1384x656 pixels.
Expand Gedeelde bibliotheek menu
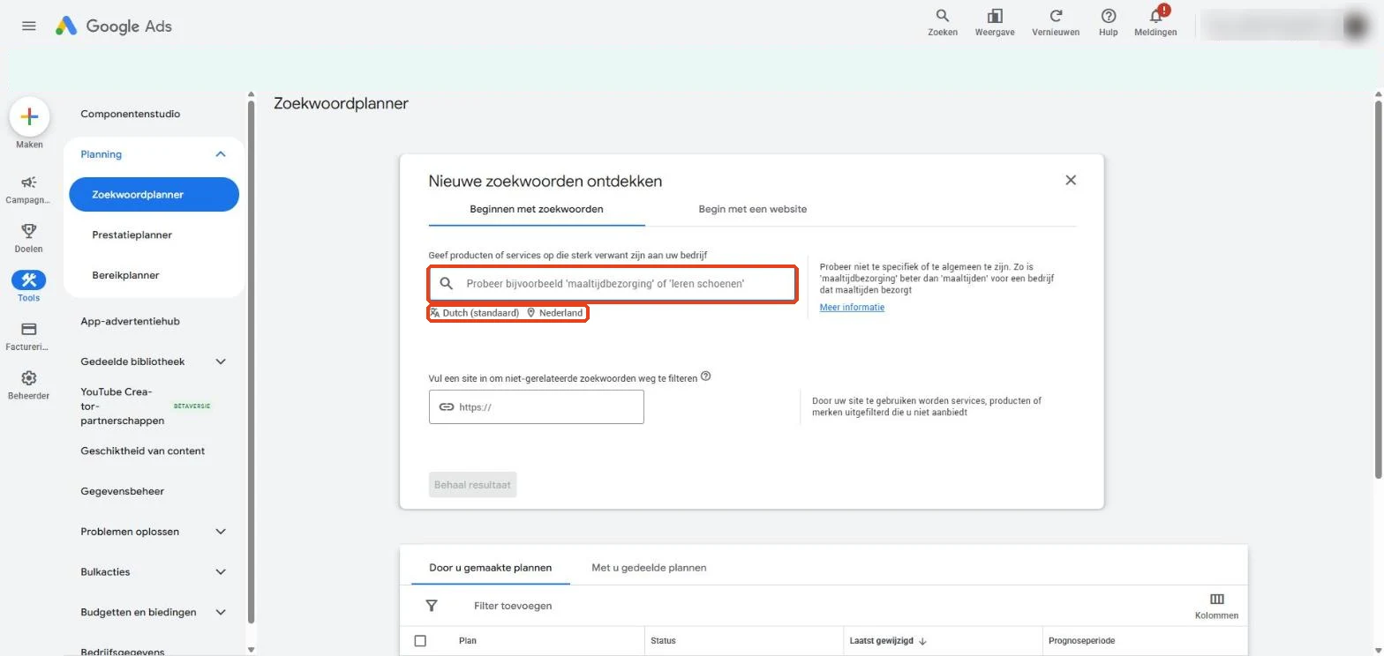pos(221,362)
